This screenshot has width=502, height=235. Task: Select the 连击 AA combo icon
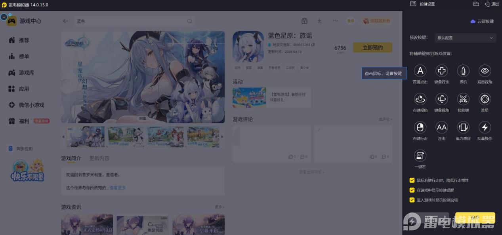[x=442, y=127]
